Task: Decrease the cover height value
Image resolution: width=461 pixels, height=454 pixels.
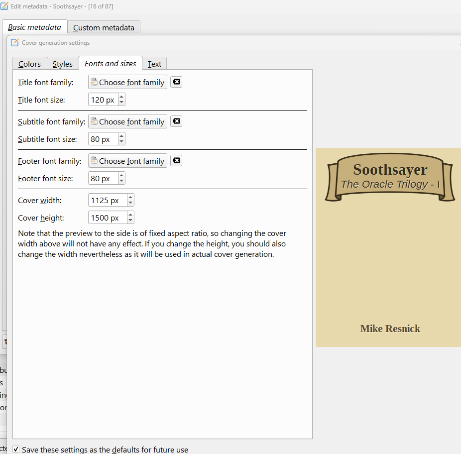Action: point(130,221)
